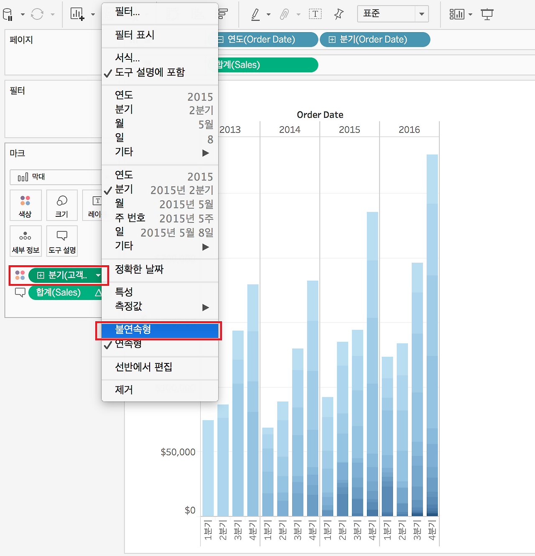Expand the 기타 submenu just below '일 8'

coord(160,152)
